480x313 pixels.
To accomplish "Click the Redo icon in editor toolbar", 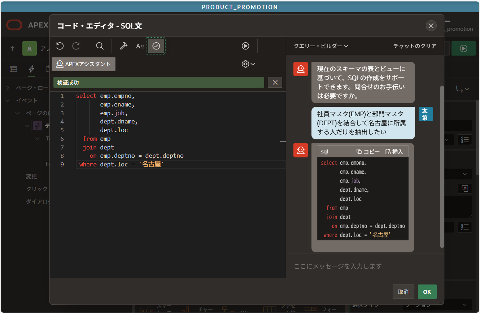I will [76, 46].
